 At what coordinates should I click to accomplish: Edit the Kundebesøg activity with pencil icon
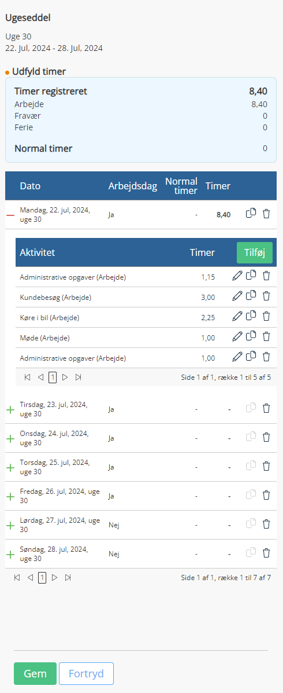[237, 296]
